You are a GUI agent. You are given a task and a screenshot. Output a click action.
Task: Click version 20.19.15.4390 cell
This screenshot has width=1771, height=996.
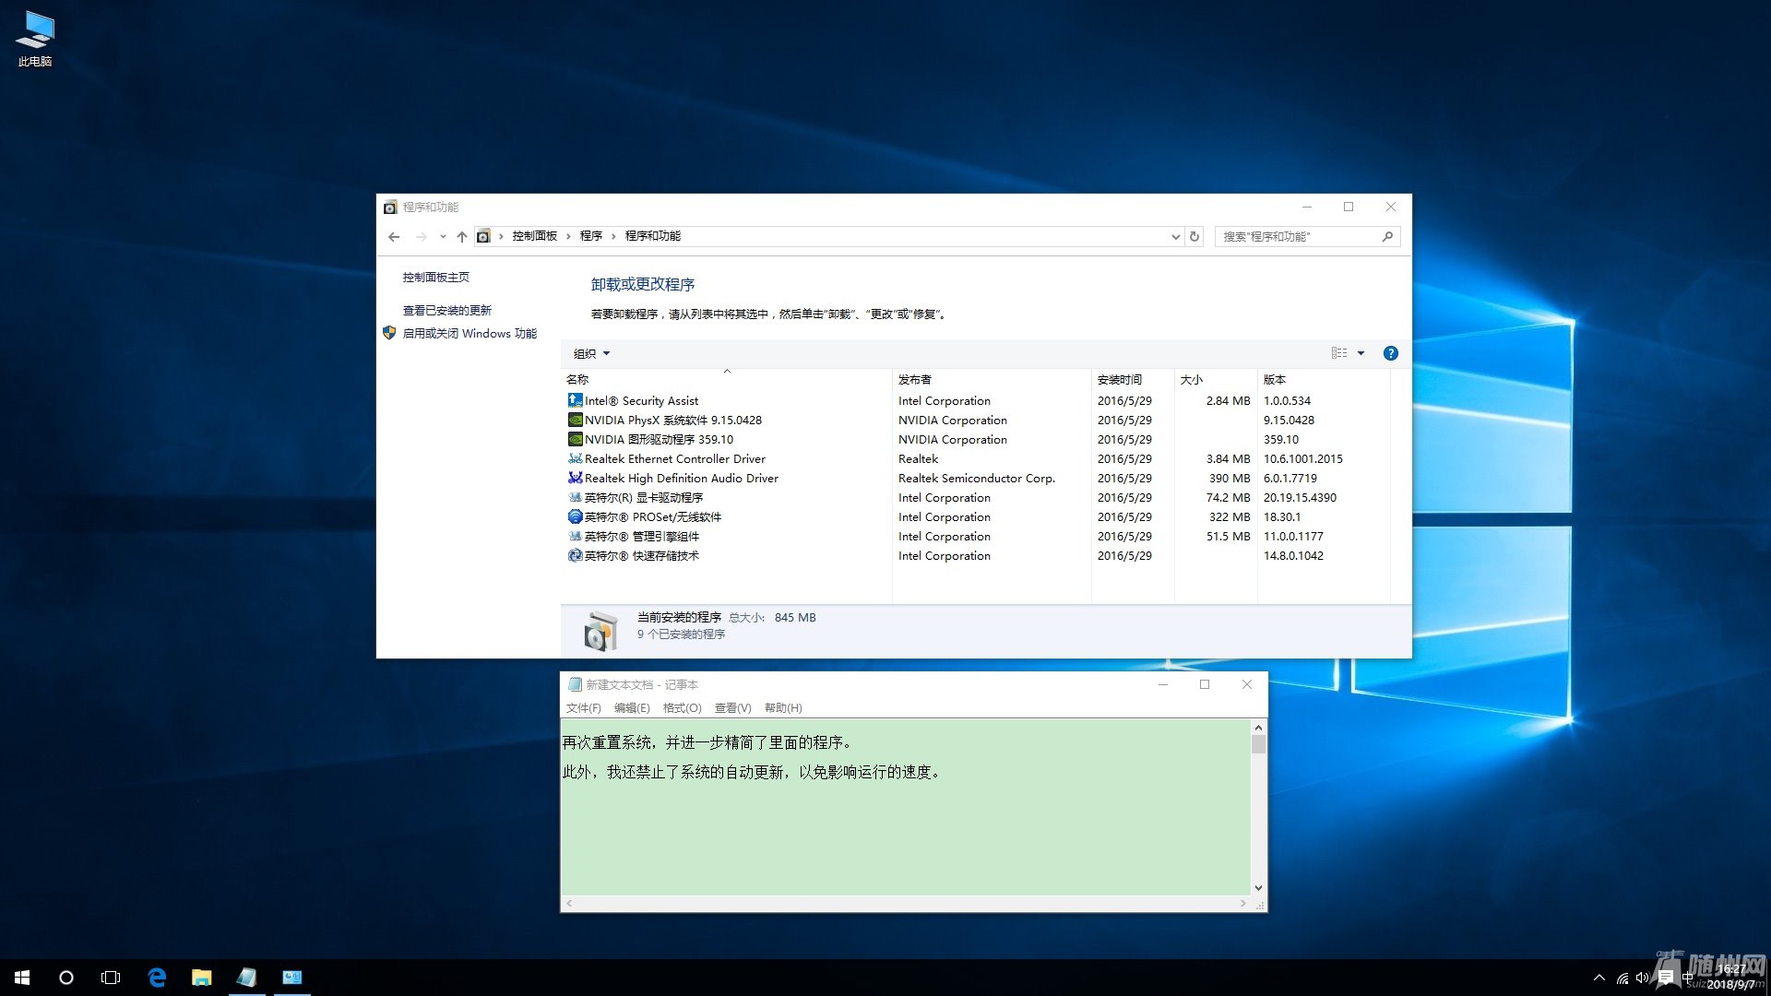(x=1300, y=498)
